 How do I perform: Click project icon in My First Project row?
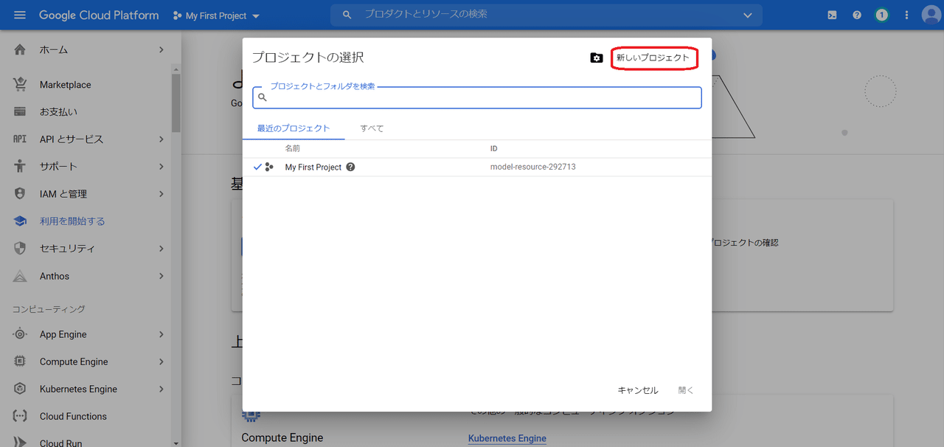point(269,167)
